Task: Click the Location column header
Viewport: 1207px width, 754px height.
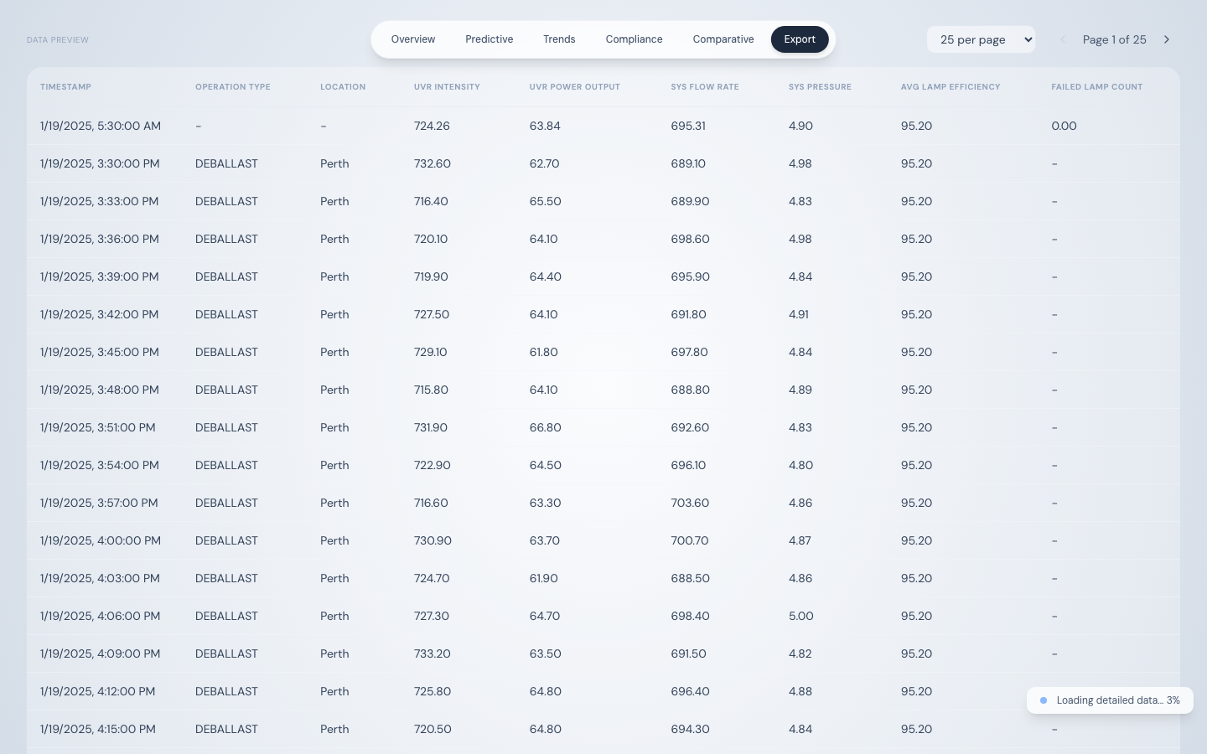Action: (343, 87)
